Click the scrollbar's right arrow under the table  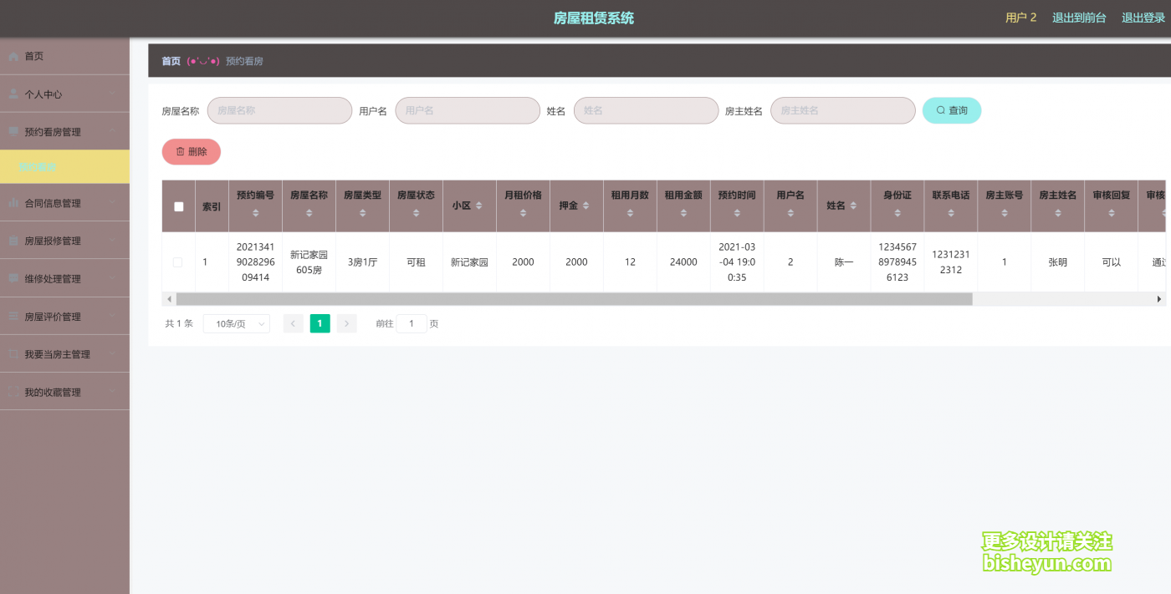(1159, 299)
